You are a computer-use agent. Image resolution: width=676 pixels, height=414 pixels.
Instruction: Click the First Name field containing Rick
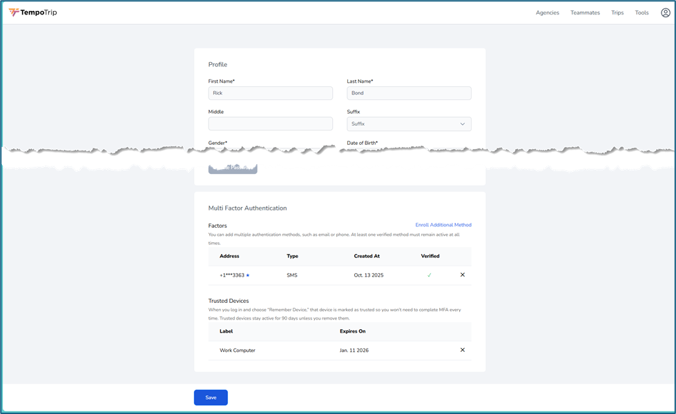click(x=270, y=93)
